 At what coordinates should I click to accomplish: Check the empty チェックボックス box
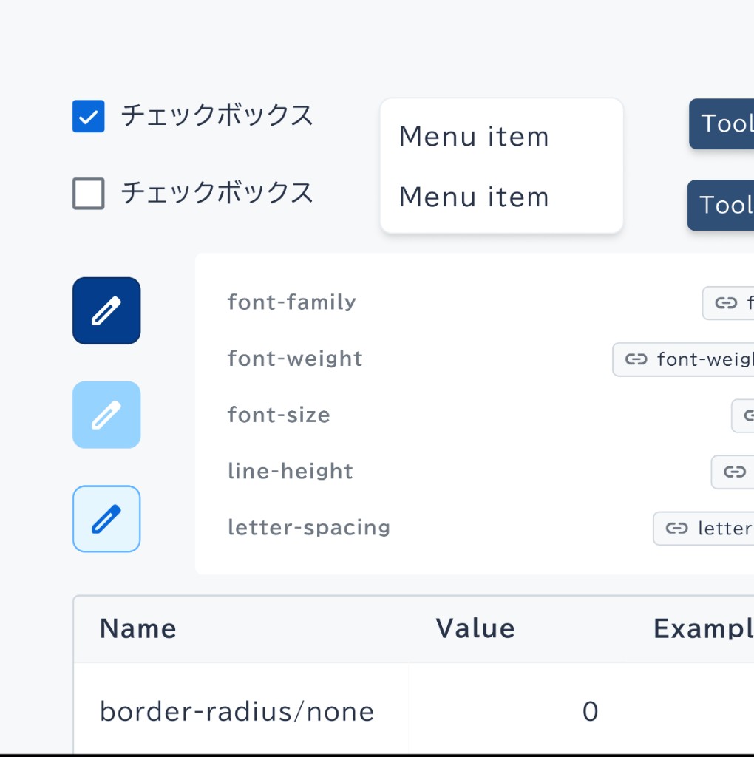tap(89, 194)
